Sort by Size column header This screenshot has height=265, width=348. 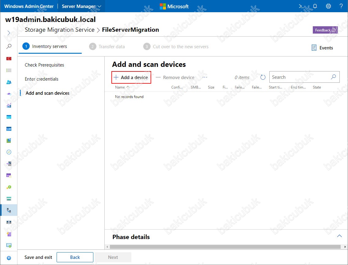[211, 87]
